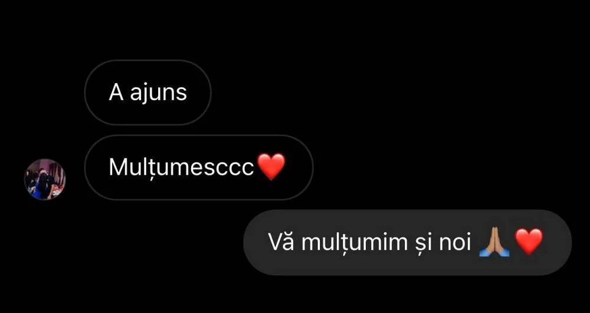The image size is (590, 313).
Task: Click the outlined border of "A ajuns" bubble
Action: [x=147, y=61]
